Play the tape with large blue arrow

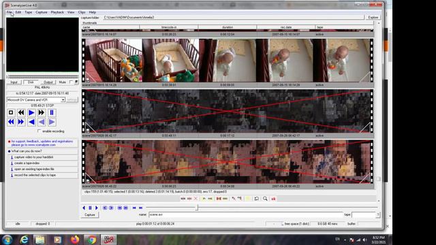coord(31,112)
